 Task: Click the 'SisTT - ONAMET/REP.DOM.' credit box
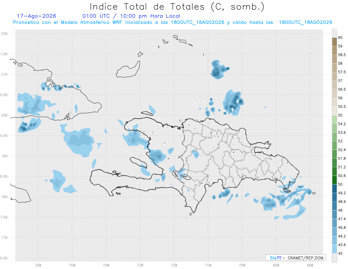[296, 258]
